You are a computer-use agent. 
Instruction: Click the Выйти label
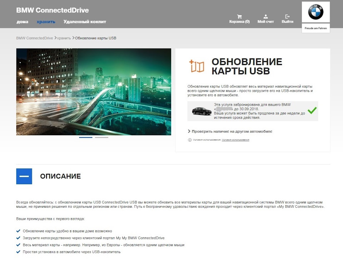287,22
